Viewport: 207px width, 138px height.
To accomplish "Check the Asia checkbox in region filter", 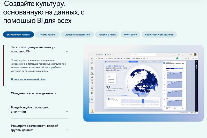I will tap(108, 76).
